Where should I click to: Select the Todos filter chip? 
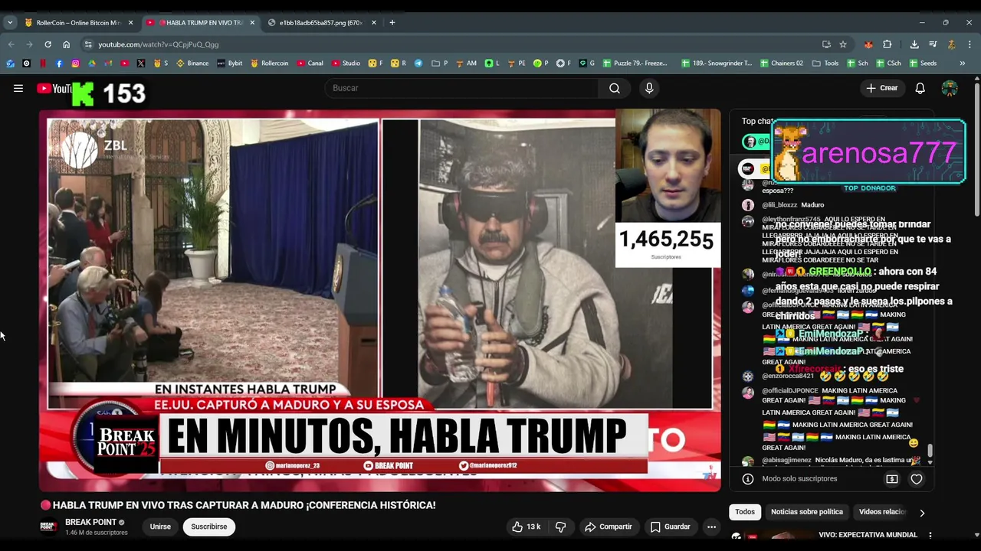pyautogui.click(x=745, y=512)
